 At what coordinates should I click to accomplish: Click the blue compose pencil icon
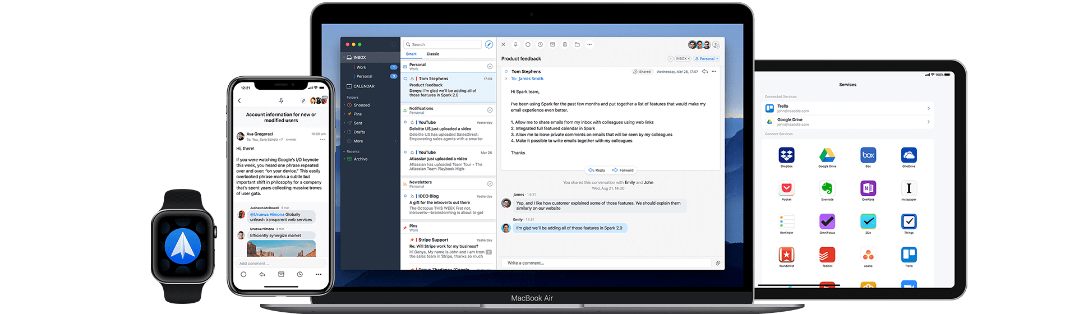tap(488, 44)
